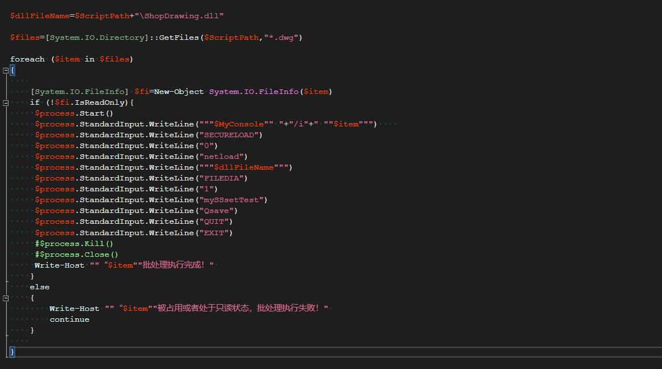The height and width of the screenshot is (369, 662).
Task: Click the opening brace after foreach
Action: 12,70
